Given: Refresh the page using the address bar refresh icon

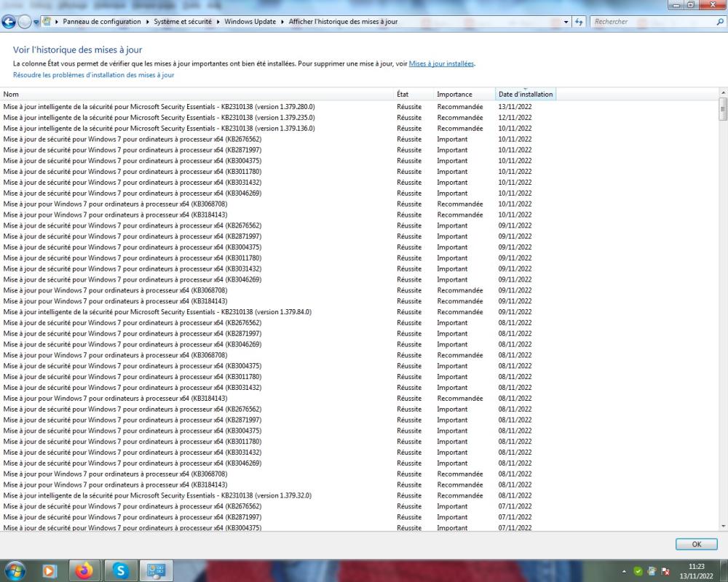Looking at the screenshot, I should click(x=579, y=22).
